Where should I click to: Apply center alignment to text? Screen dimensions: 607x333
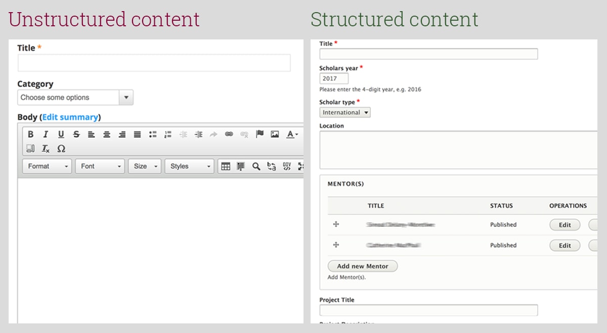click(x=107, y=134)
